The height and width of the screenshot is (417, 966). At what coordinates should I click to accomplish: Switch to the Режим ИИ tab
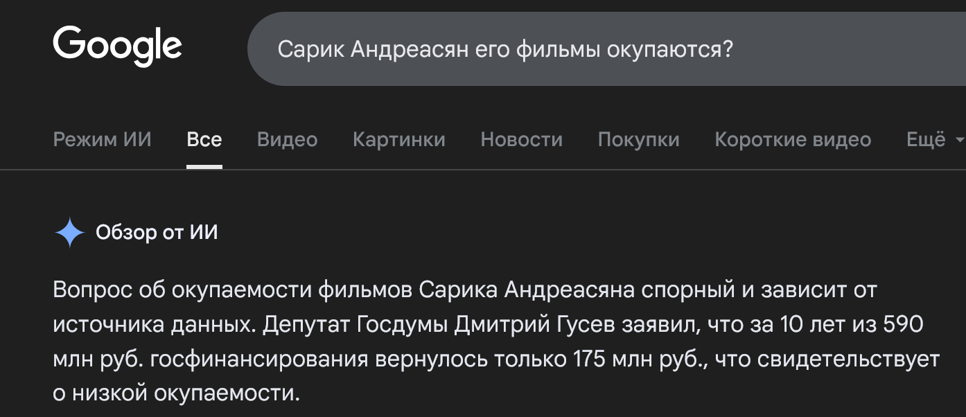[x=102, y=140]
